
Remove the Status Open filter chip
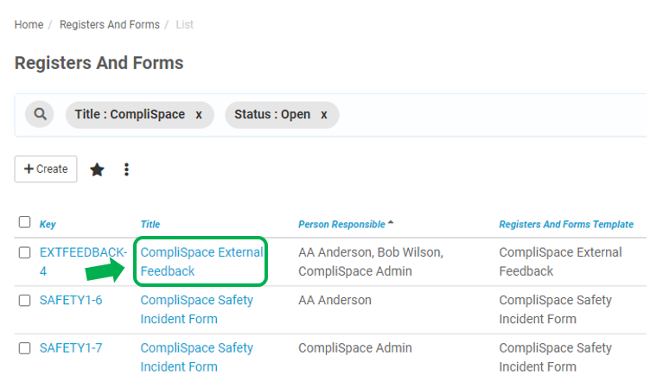pos(323,115)
